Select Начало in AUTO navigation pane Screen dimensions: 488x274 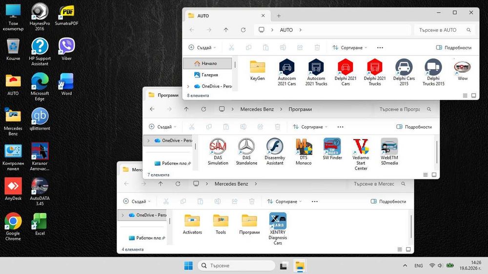[207, 63]
